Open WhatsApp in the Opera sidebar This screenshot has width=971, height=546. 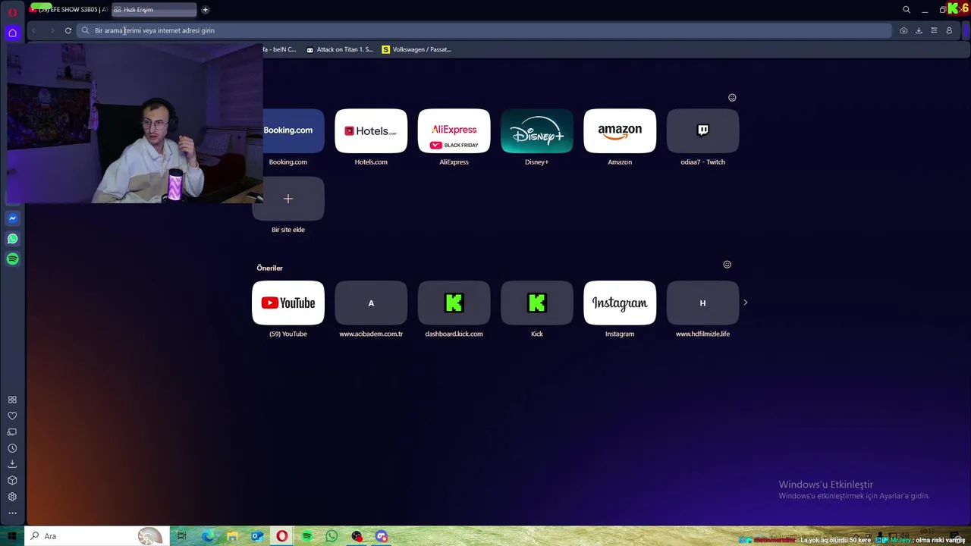(12, 239)
